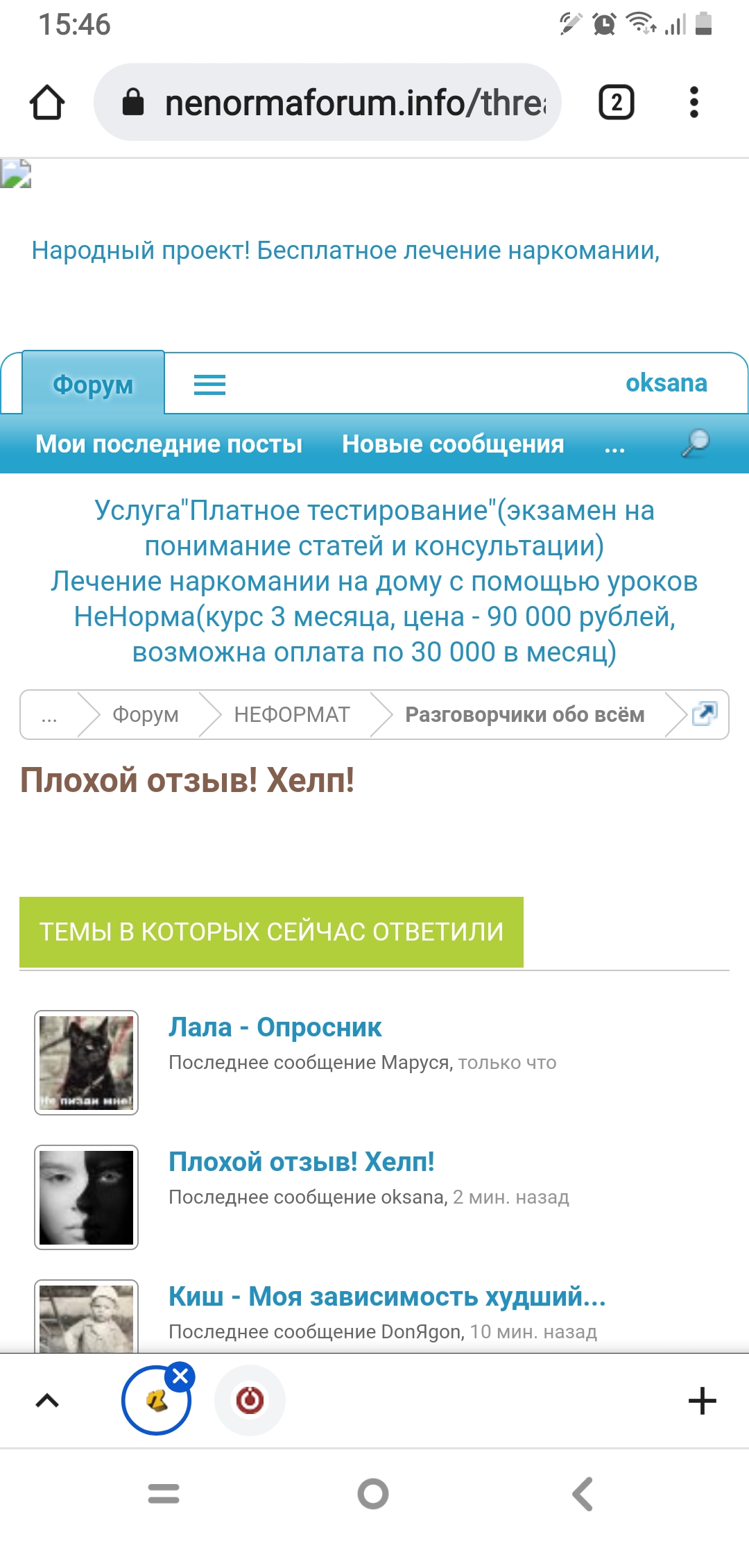This screenshot has width=749, height=1541.
Task: Show more navbar items via ellipsis
Action: click(614, 445)
